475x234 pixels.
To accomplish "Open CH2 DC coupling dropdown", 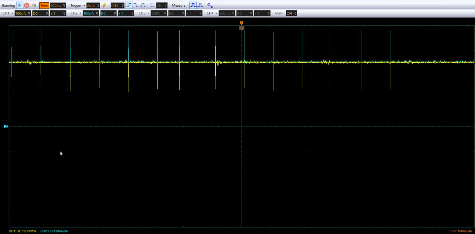I will coord(108,13).
